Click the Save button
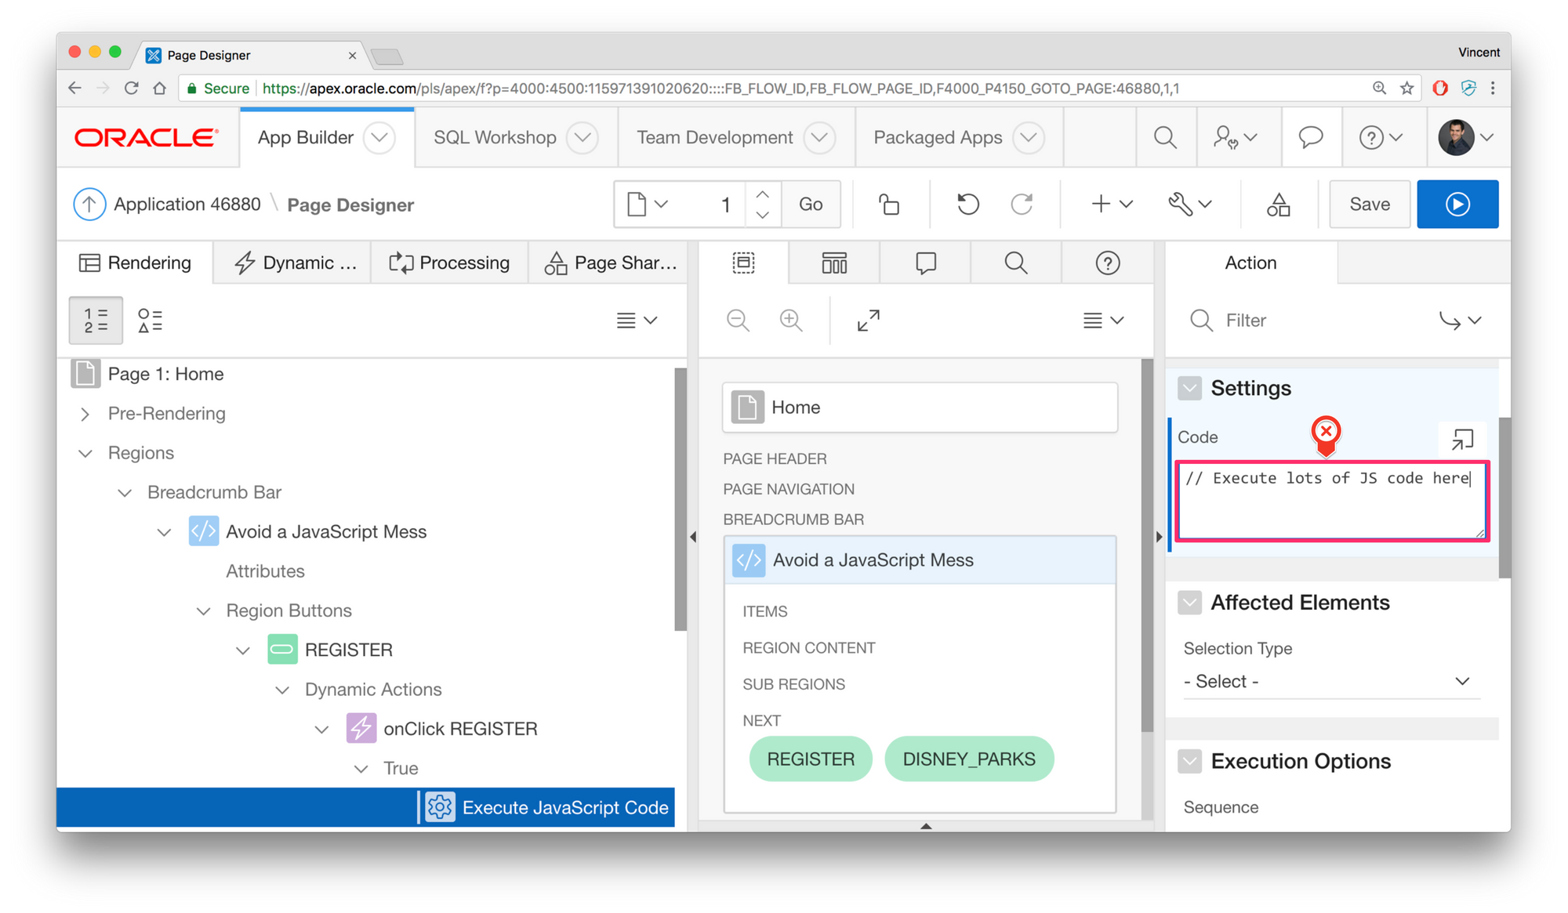The width and height of the screenshot is (1568, 913). (x=1369, y=204)
